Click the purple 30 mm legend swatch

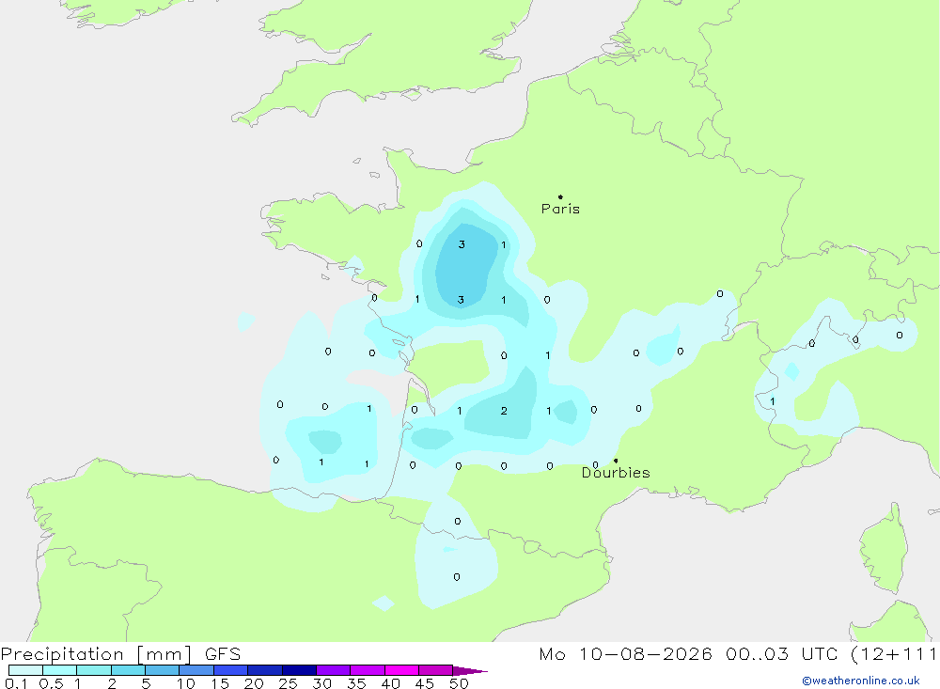point(333,670)
